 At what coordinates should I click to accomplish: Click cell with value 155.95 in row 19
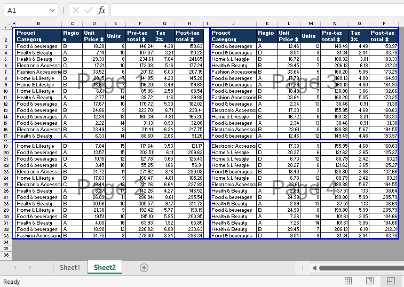(335, 146)
